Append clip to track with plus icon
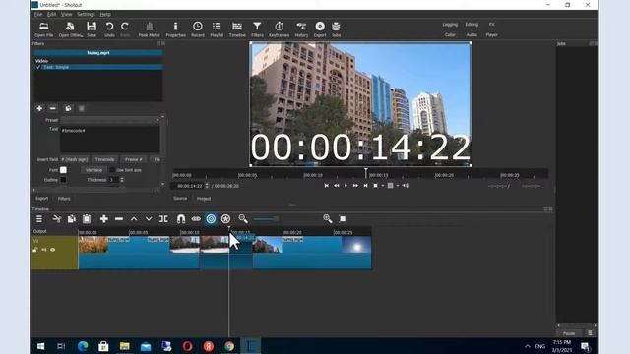The width and height of the screenshot is (630, 354). 104,219
